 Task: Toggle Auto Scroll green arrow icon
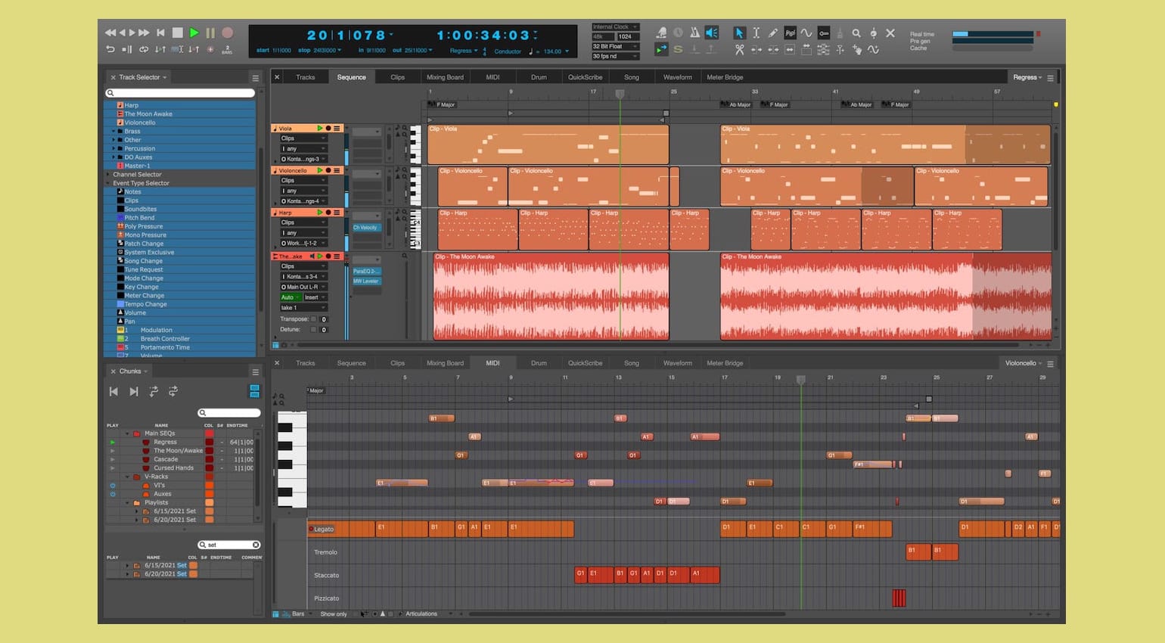pos(661,49)
